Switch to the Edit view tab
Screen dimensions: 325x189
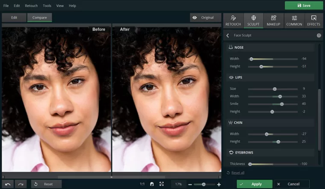click(14, 18)
